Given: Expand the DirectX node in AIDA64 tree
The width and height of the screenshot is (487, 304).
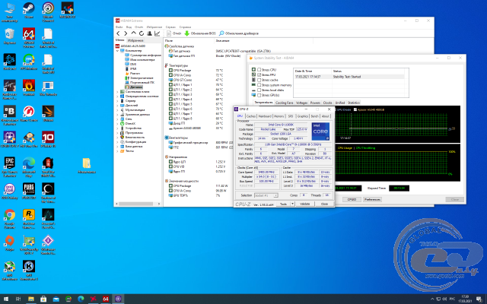Looking at the screenshot, I should tap(117, 123).
